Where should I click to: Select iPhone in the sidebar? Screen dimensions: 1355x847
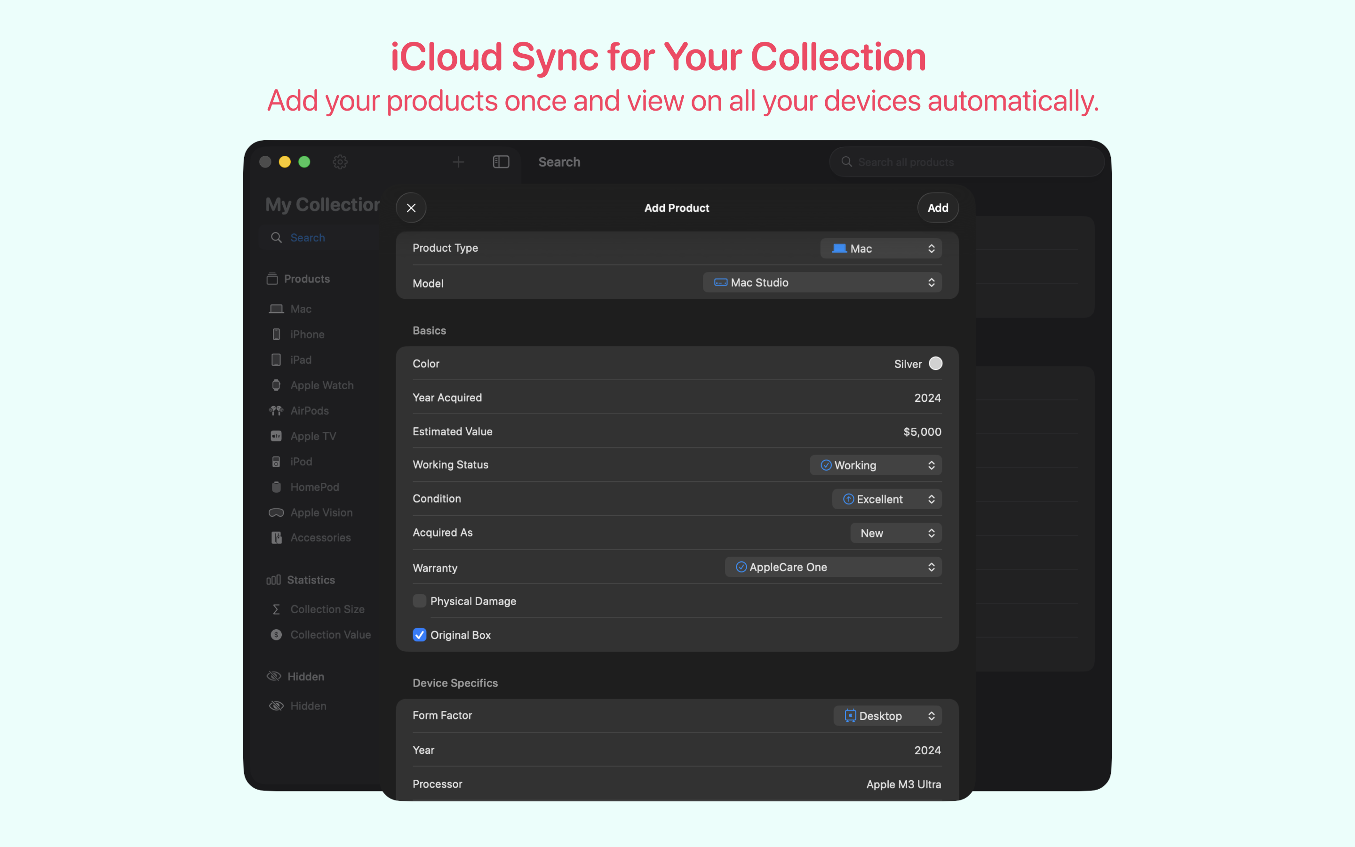coord(307,335)
